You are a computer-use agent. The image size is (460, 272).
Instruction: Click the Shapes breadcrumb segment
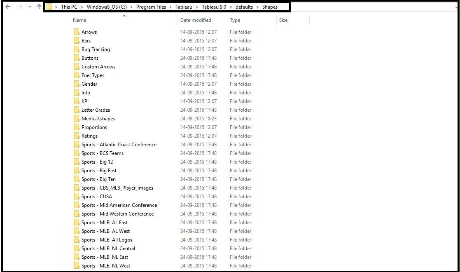coord(270,7)
